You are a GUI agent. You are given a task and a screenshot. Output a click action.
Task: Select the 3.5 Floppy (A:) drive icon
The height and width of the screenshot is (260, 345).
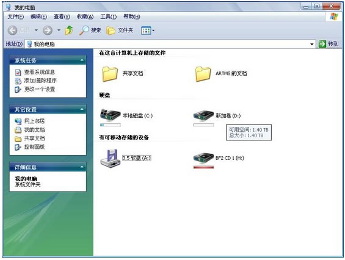pos(111,158)
